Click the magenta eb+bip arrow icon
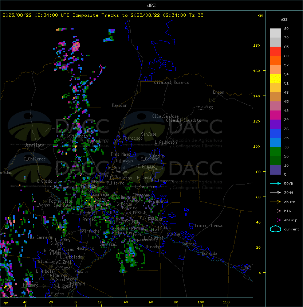Screen dimensions: 303x307 275,220
